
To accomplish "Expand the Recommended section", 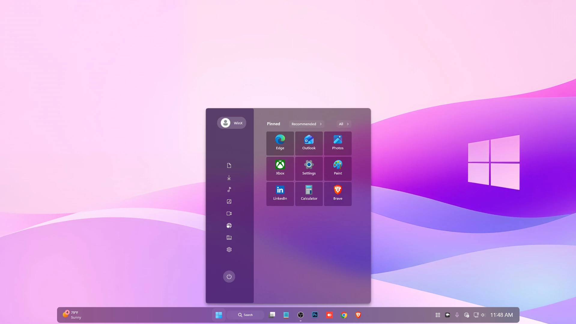I will click(x=307, y=124).
